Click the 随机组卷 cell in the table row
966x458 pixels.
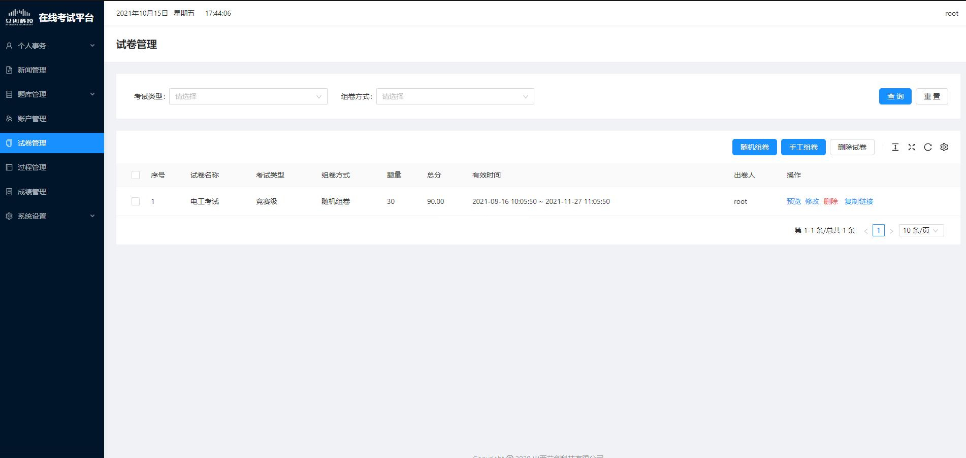point(336,201)
